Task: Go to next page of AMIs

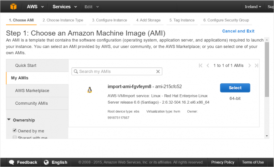Action: (x=249, y=66)
